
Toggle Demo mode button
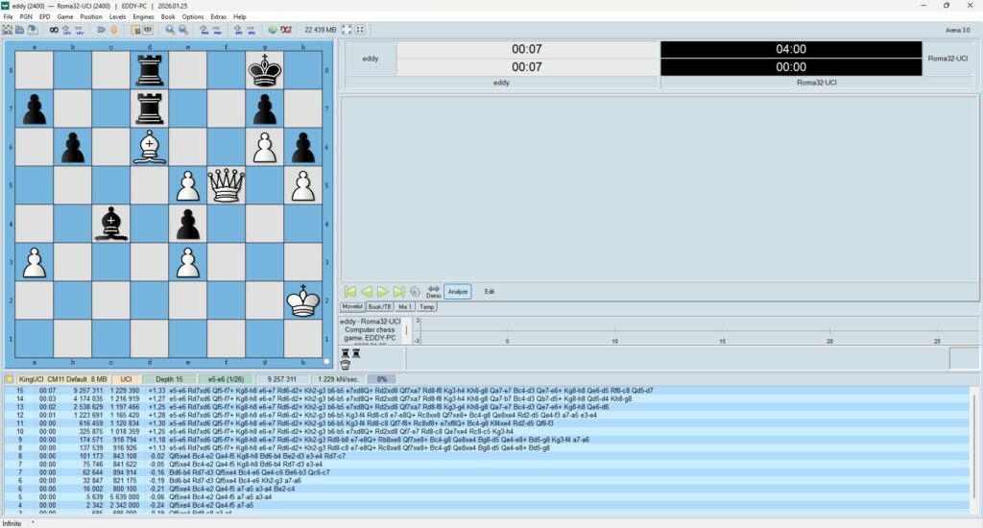[x=434, y=292]
